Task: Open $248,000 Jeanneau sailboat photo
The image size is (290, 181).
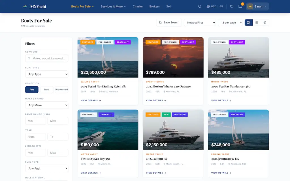Action: click(x=238, y=130)
